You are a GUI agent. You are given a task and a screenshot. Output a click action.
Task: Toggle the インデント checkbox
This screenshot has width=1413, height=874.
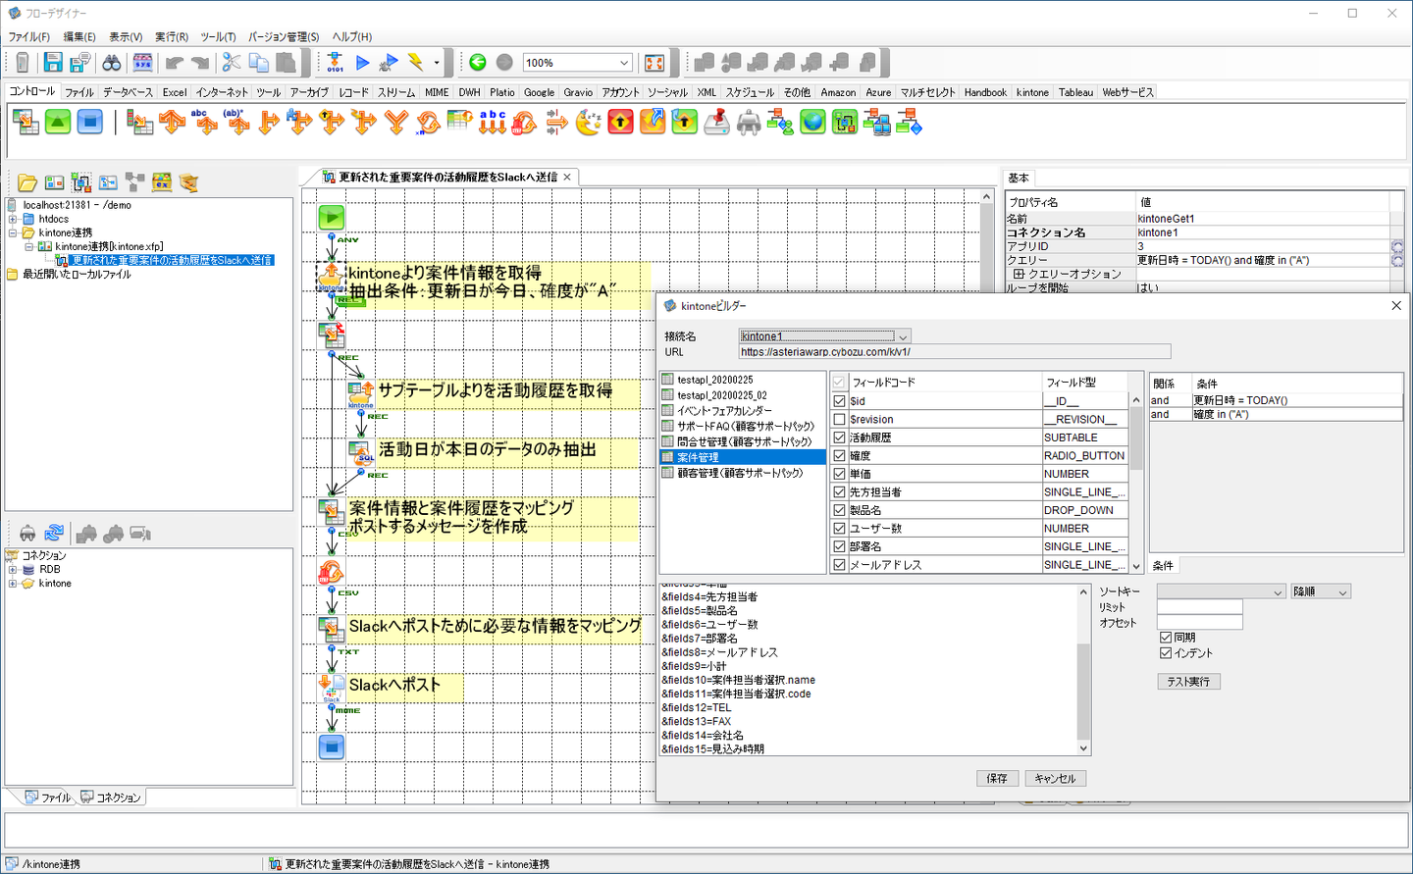1166,653
